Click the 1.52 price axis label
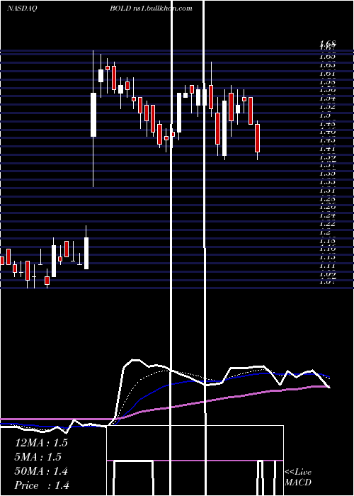 coord(327,106)
